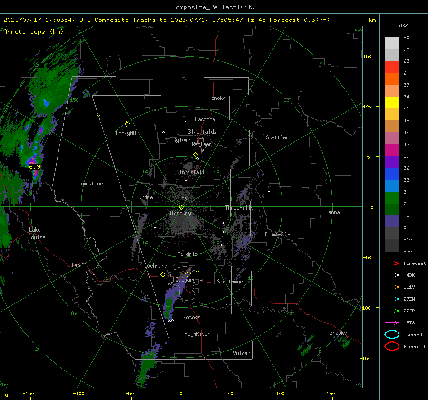Click the Lacombe label
The width and height of the screenshot is (428, 400).
205,119
